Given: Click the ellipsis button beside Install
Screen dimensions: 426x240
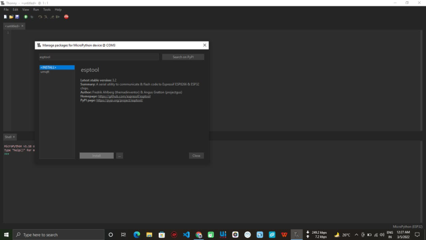Looking at the screenshot, I should [x=120, y=156].
